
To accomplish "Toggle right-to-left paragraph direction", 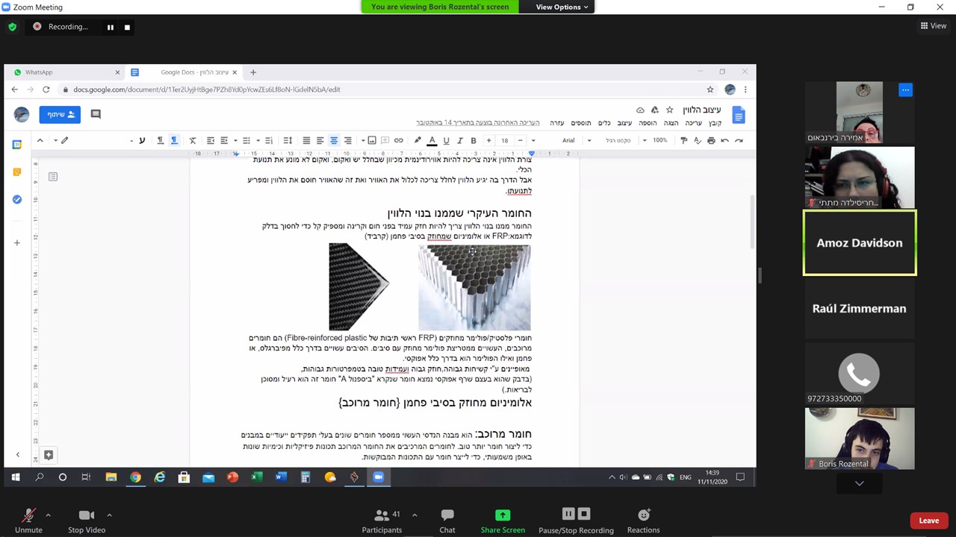I will [174, 140].
